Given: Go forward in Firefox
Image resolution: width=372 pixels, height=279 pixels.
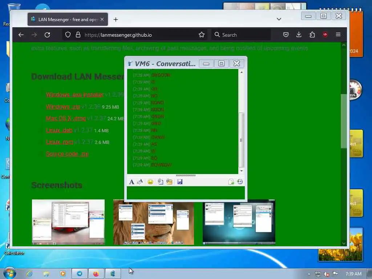Looking at the screenshot, I should [34, 35].
